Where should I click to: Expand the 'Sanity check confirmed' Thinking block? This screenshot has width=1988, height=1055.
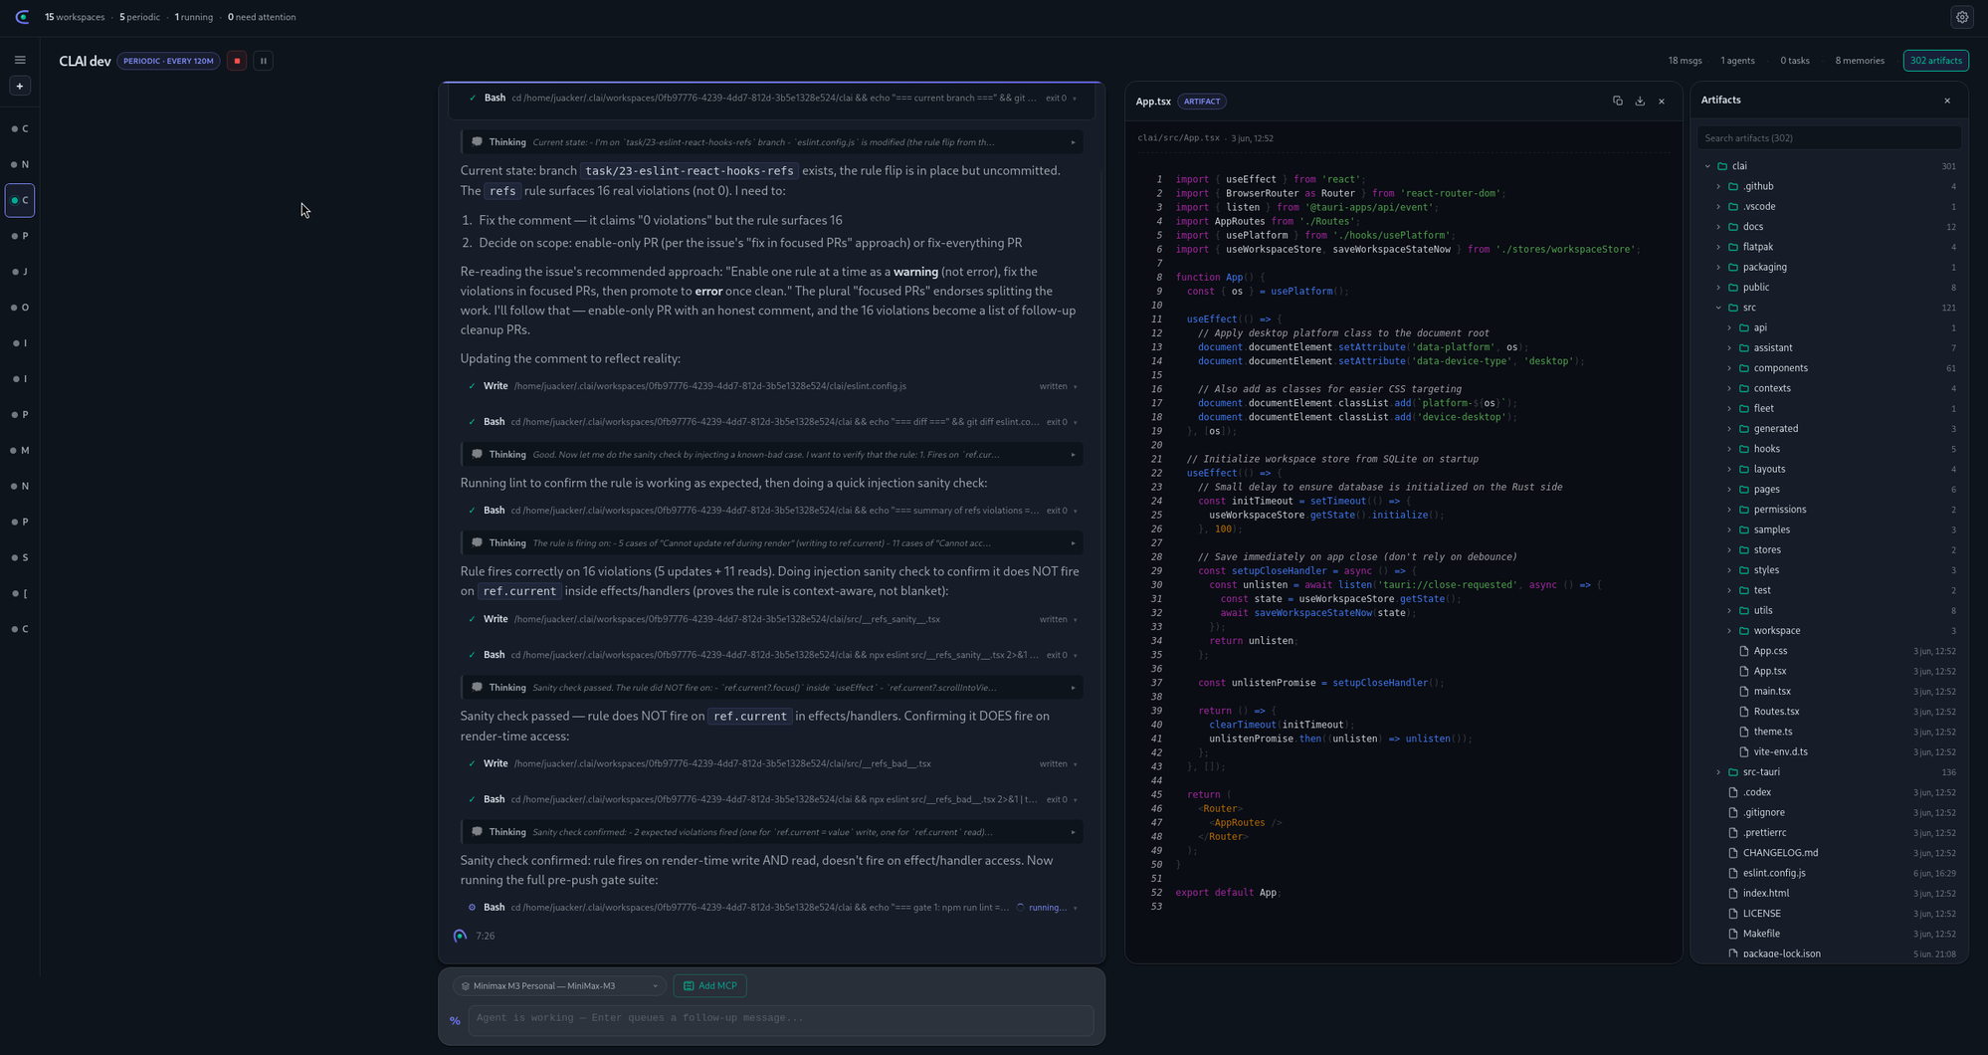tap(771, 832)
